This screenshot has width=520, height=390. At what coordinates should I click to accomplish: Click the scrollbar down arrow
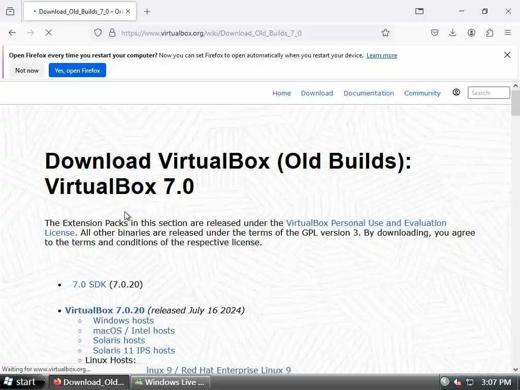pos(515,370)
